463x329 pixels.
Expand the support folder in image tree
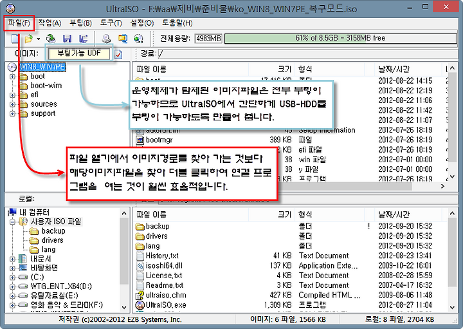12,114
